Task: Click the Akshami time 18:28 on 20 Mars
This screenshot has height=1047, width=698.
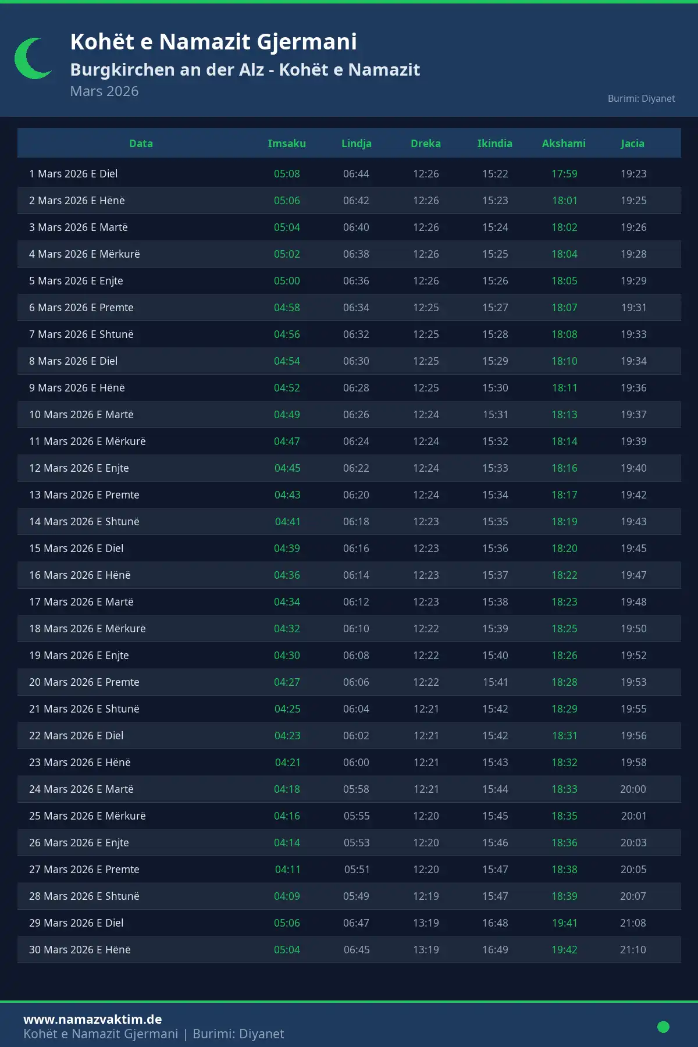Action: pos(564,682)
